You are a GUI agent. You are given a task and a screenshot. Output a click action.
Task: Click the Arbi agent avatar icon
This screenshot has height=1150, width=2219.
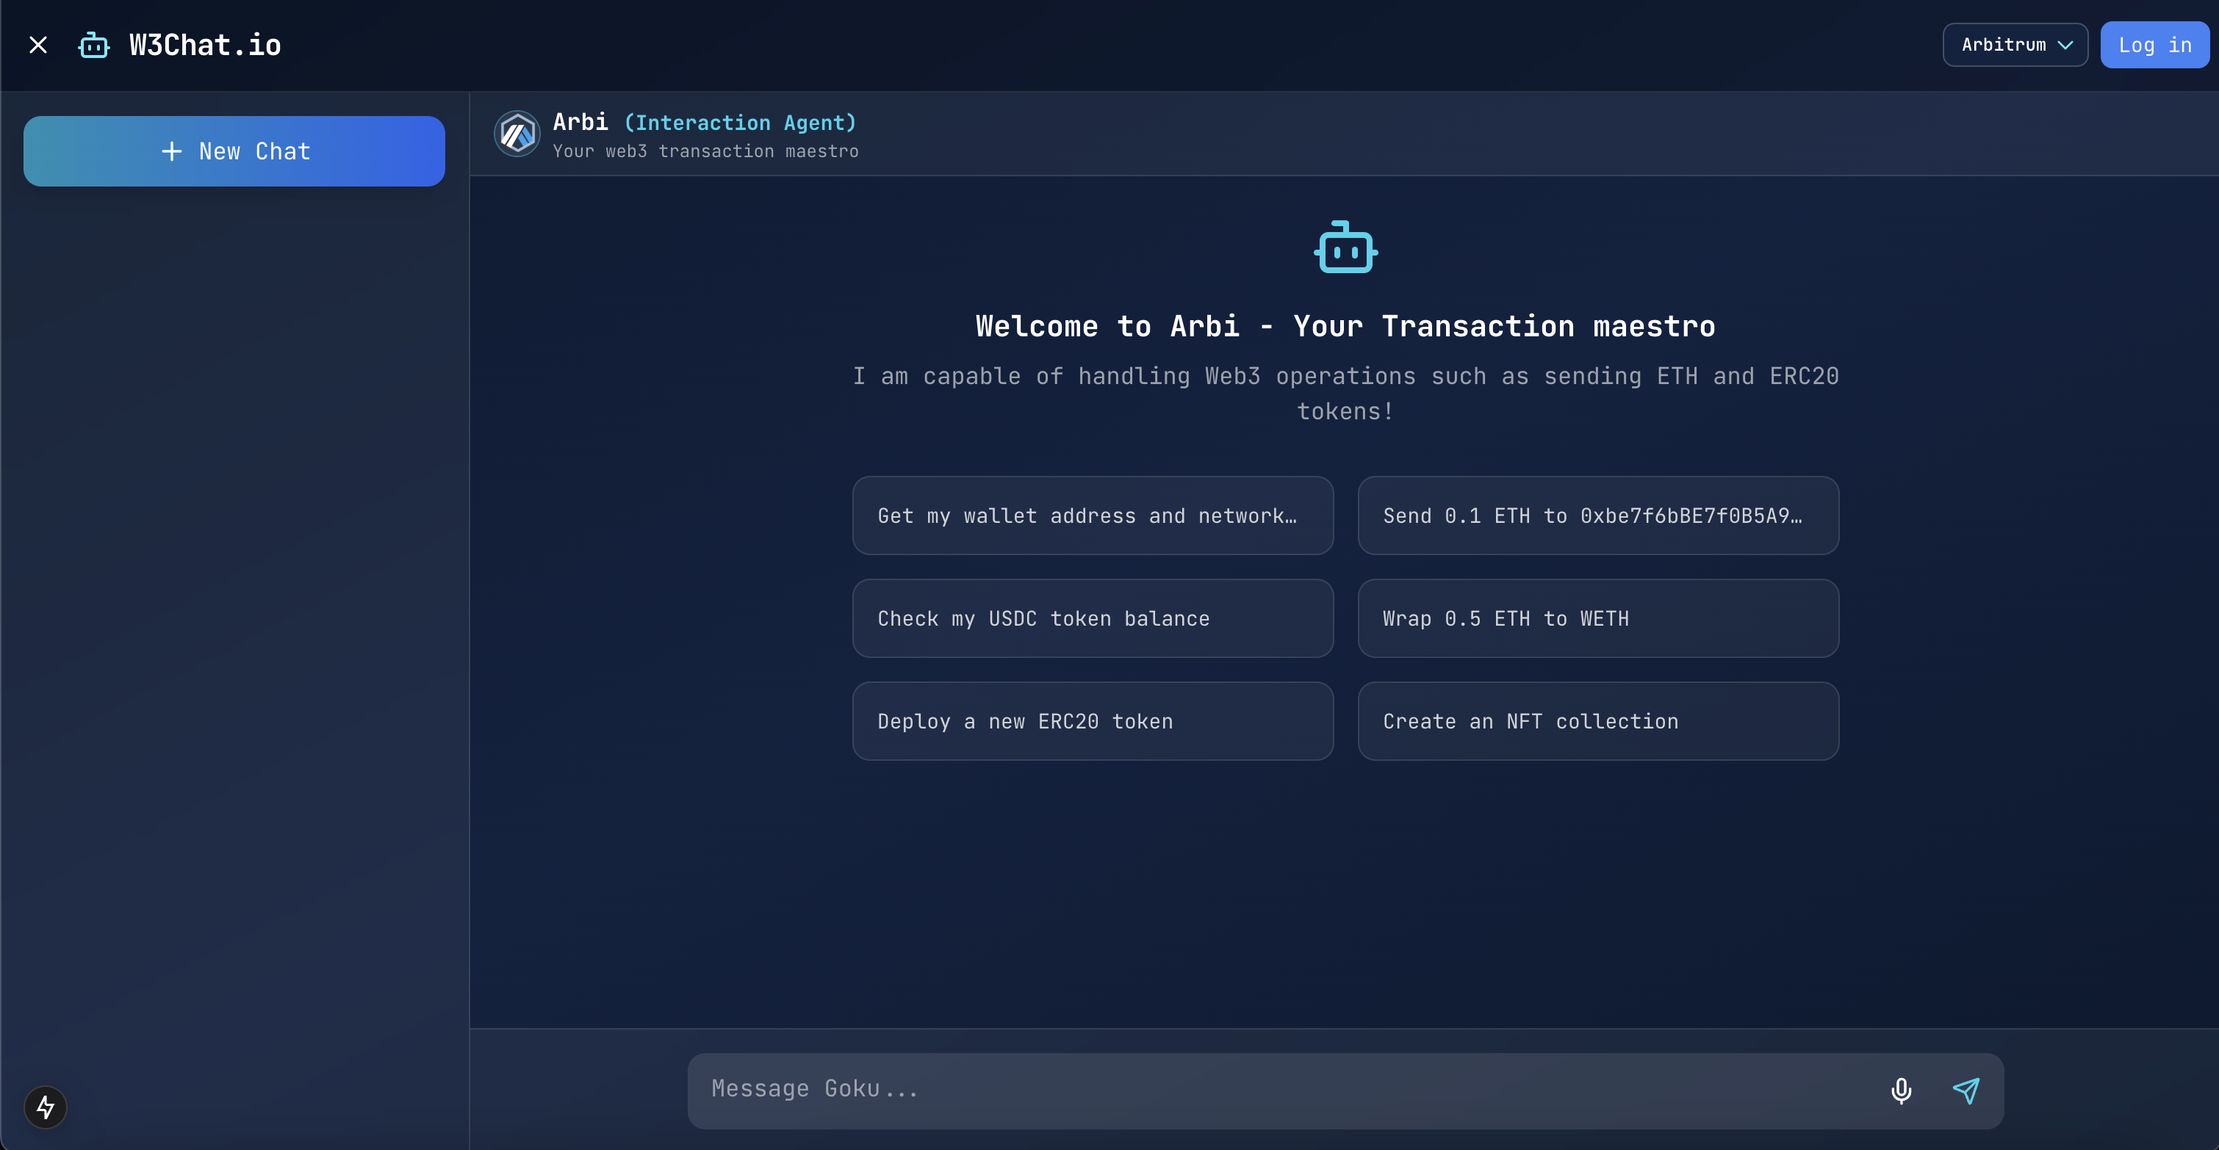517,134
